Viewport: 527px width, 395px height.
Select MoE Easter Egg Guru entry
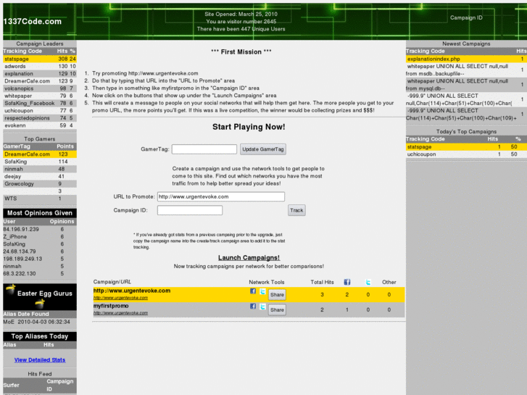[x=40, y=322]
